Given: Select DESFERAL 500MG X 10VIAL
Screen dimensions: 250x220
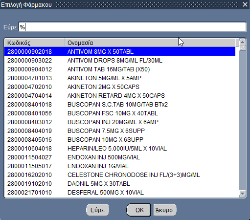Looking at the screenshot, I should [x=120, y=193].
